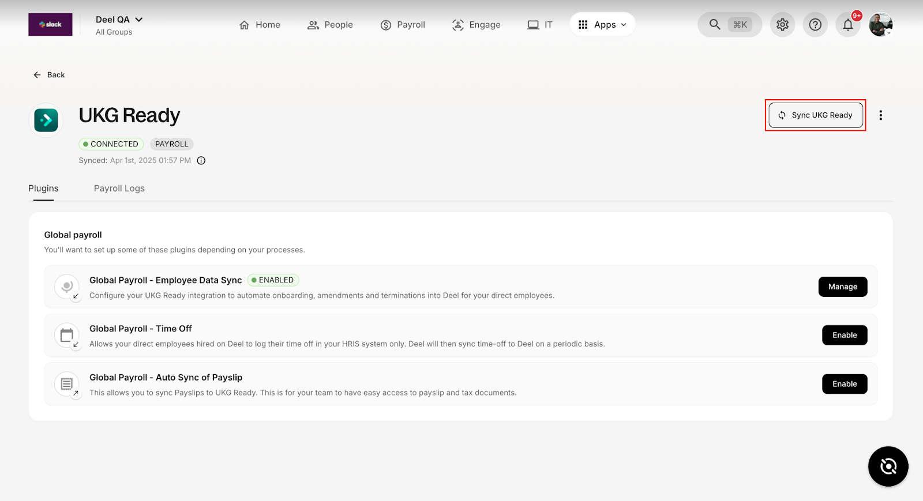
Task: Click the floating support chat icon
Action: [888, 466]
